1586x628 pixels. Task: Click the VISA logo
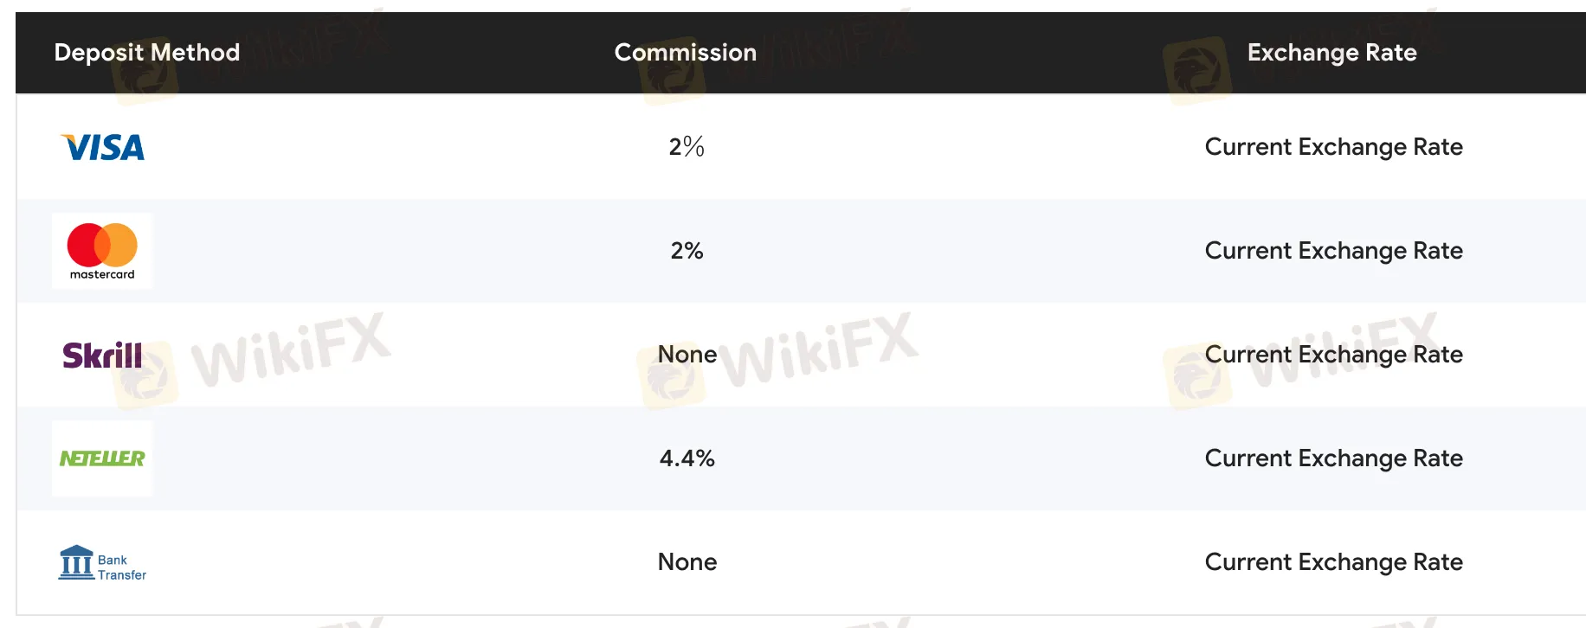[x=102, y=147]
